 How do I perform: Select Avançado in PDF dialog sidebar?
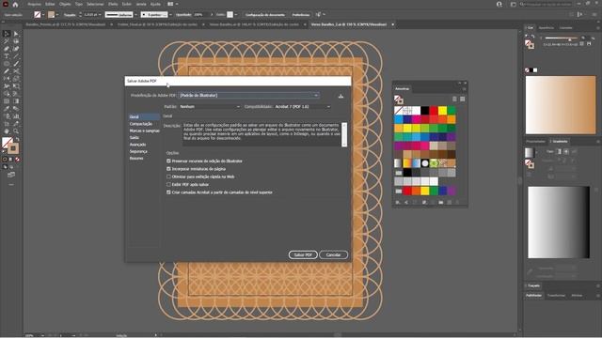138,145
